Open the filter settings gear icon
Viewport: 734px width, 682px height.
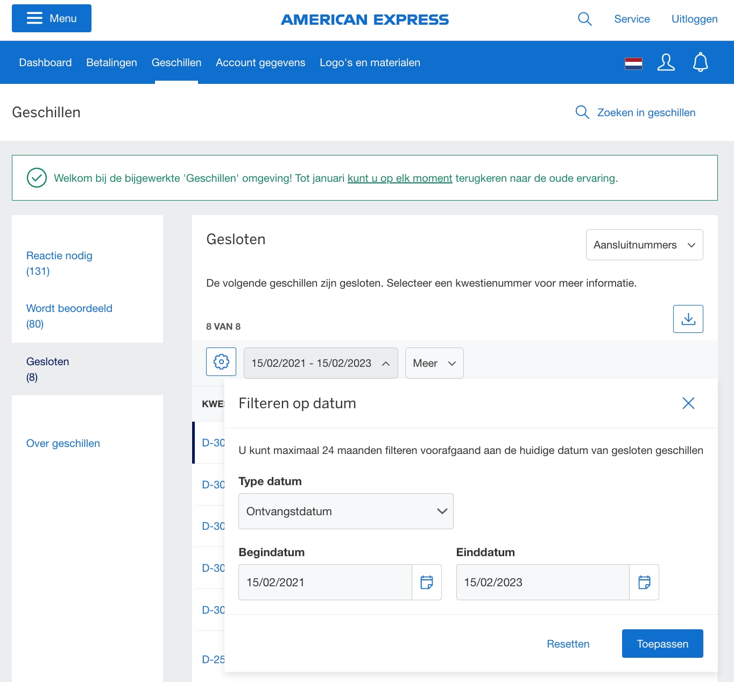[221, 362]
